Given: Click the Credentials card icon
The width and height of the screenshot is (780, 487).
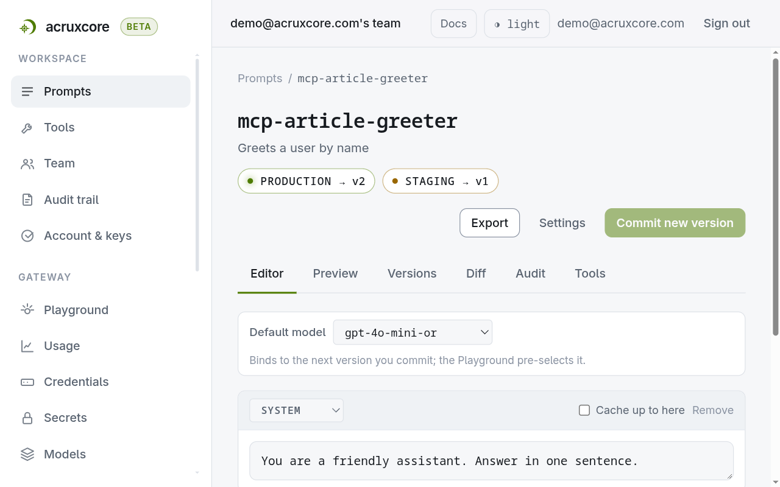Looking at the screenshot, I should (x=27, y=382).
